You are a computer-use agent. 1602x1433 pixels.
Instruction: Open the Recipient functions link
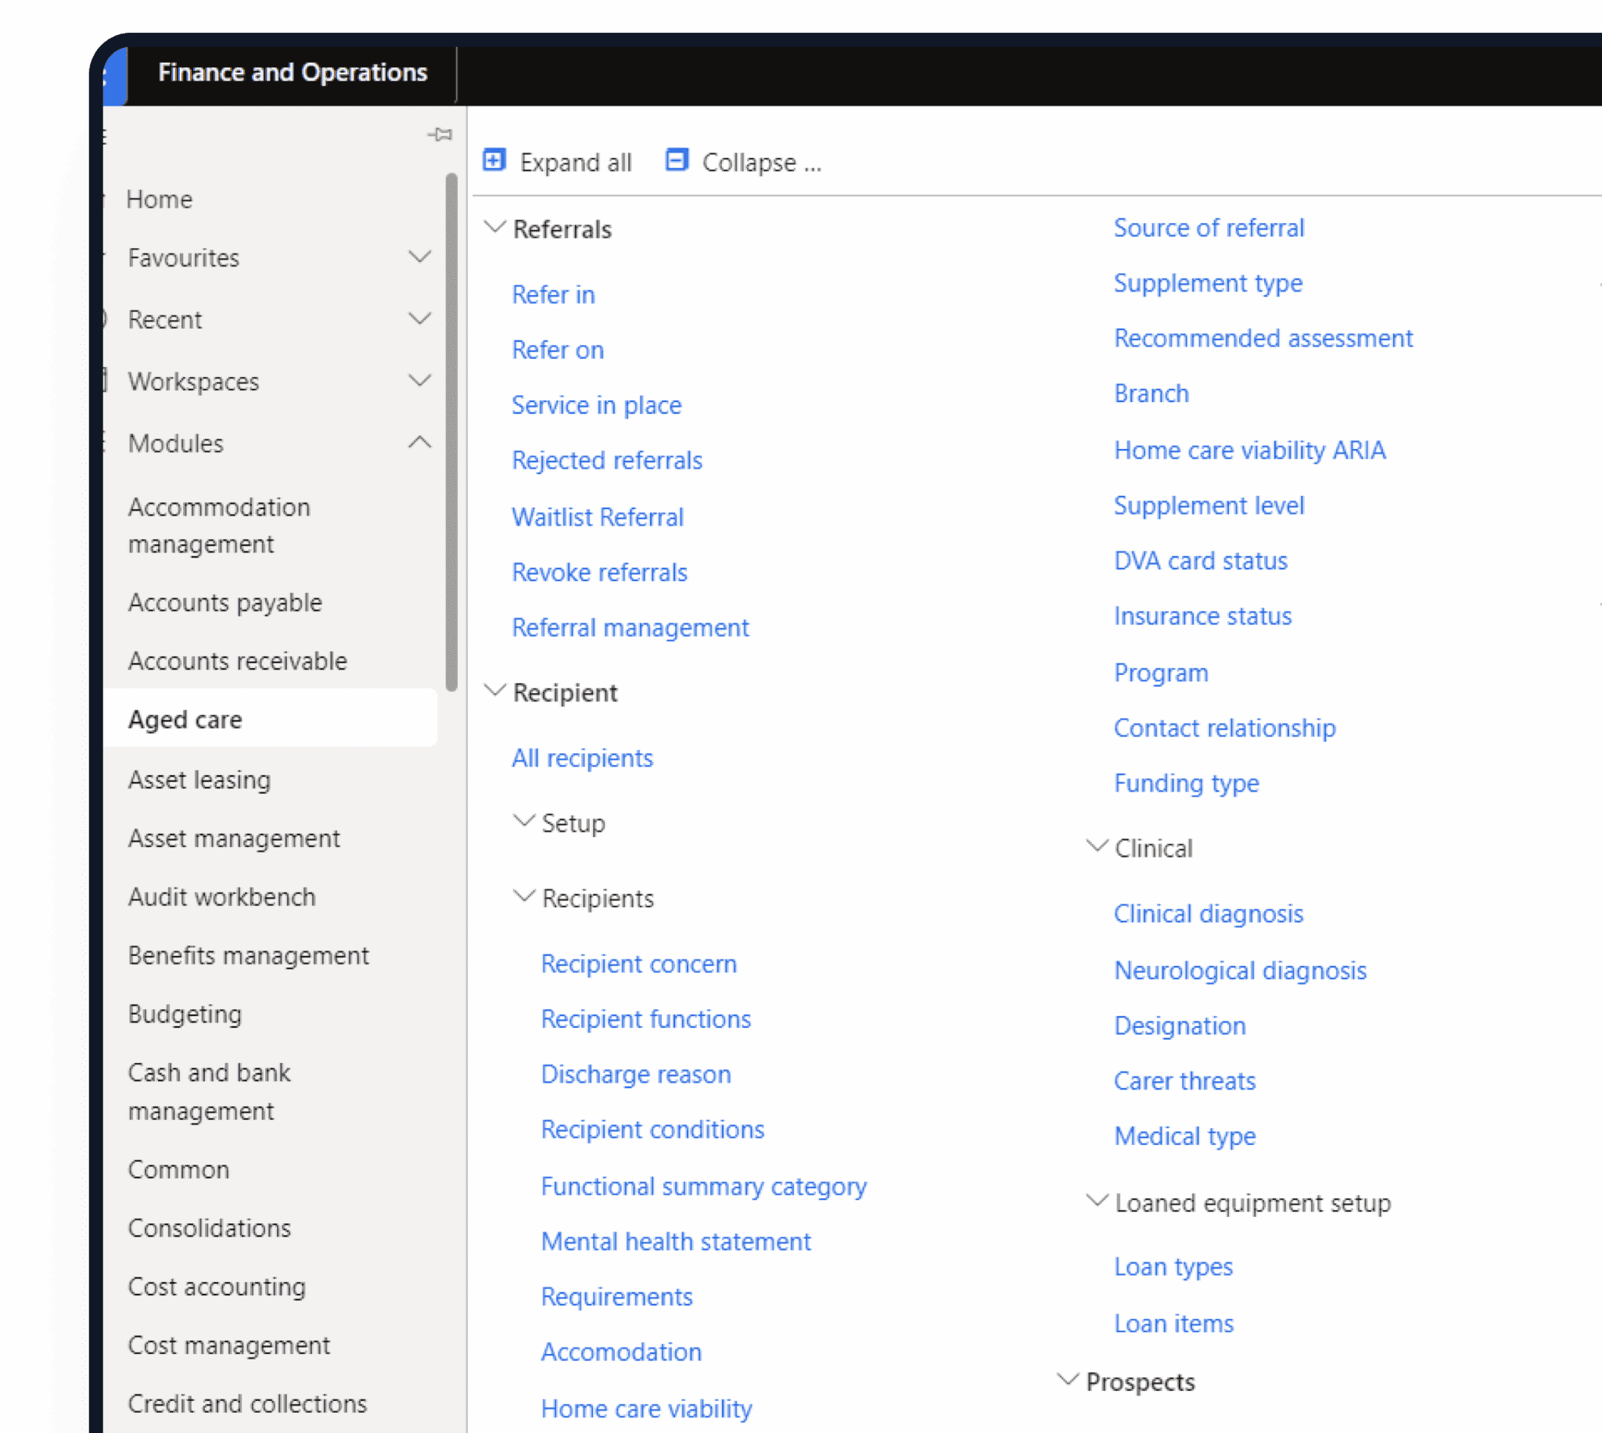(646, 1020)
